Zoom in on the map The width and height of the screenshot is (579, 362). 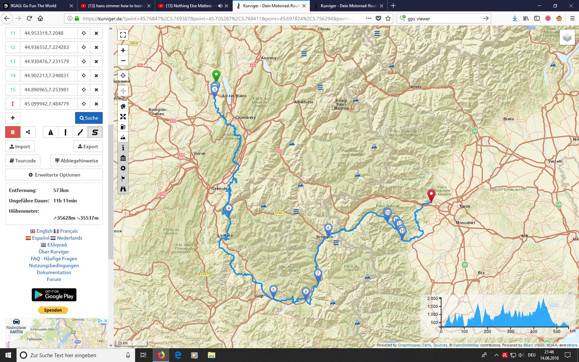click(x=123, y=50)
